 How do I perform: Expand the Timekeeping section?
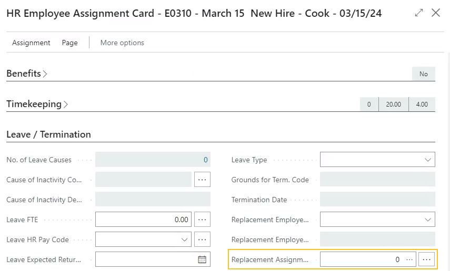[37, 104]
